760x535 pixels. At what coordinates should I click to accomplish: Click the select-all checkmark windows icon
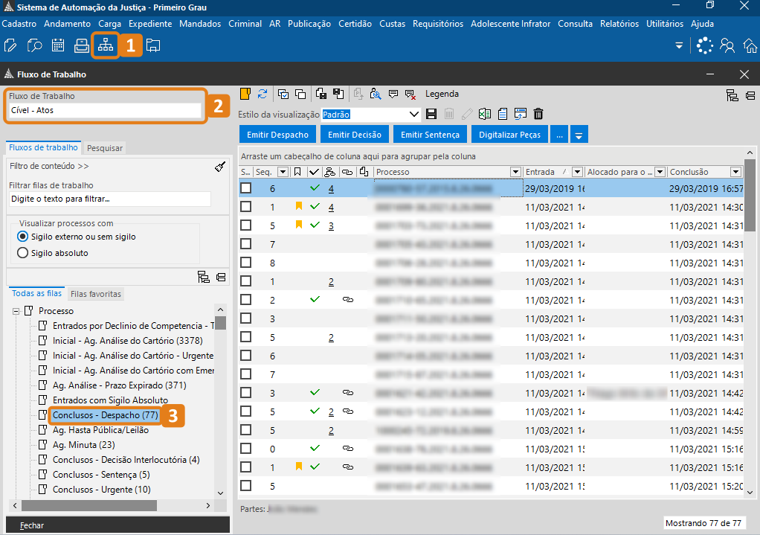(x=283, y=94)
